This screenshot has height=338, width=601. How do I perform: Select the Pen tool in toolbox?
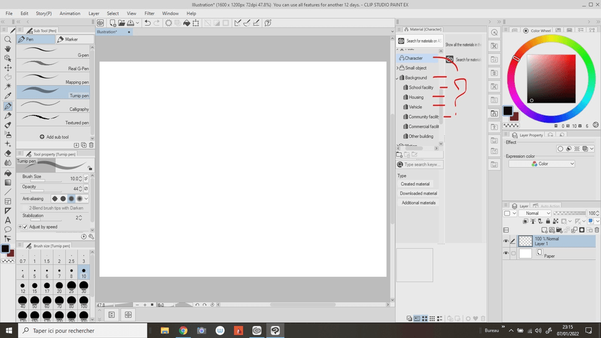pos(8,106)
